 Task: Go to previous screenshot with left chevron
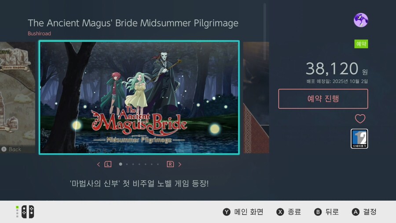click(99, 164)
